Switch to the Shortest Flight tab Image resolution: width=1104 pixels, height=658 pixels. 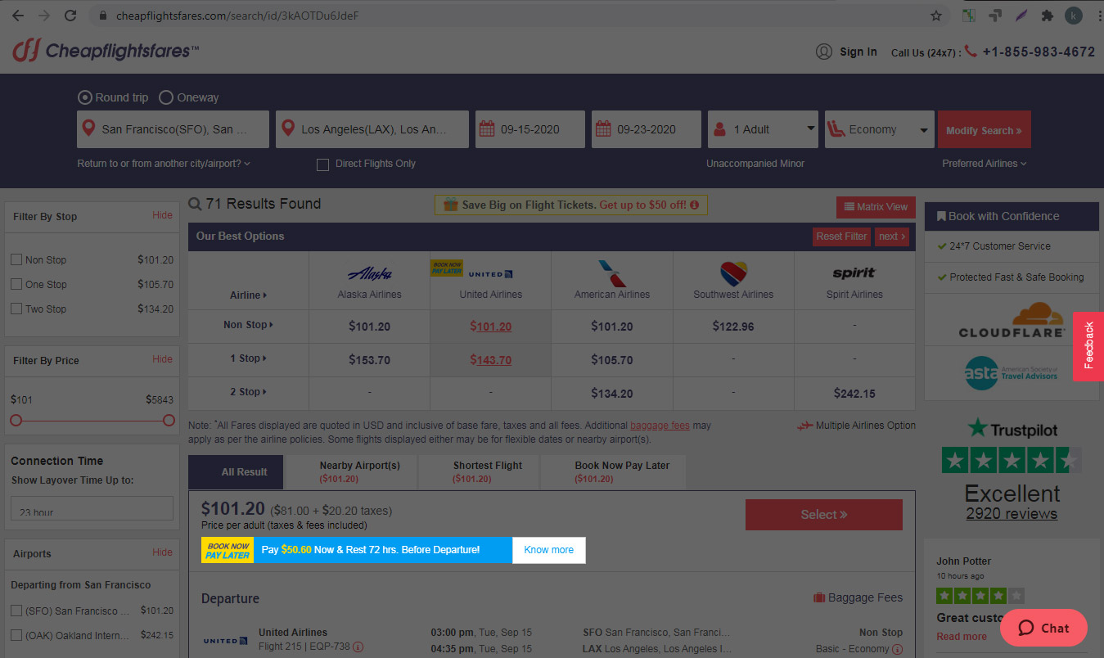(479, 472)
